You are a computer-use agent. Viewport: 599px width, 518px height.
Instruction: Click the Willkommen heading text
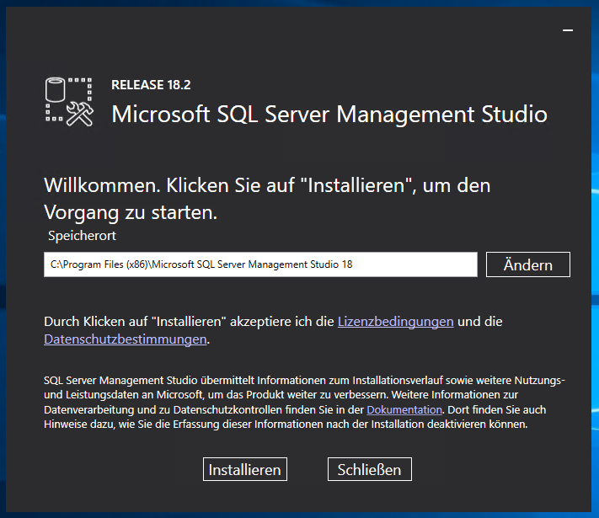coord(267,199)
